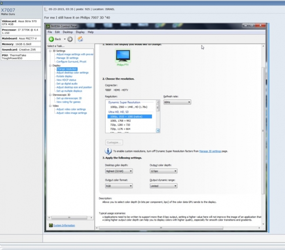The image size is (285, 250).
Task: Choose 720p, 1176 × 664 resolution
Action: [x=120, y=129]
